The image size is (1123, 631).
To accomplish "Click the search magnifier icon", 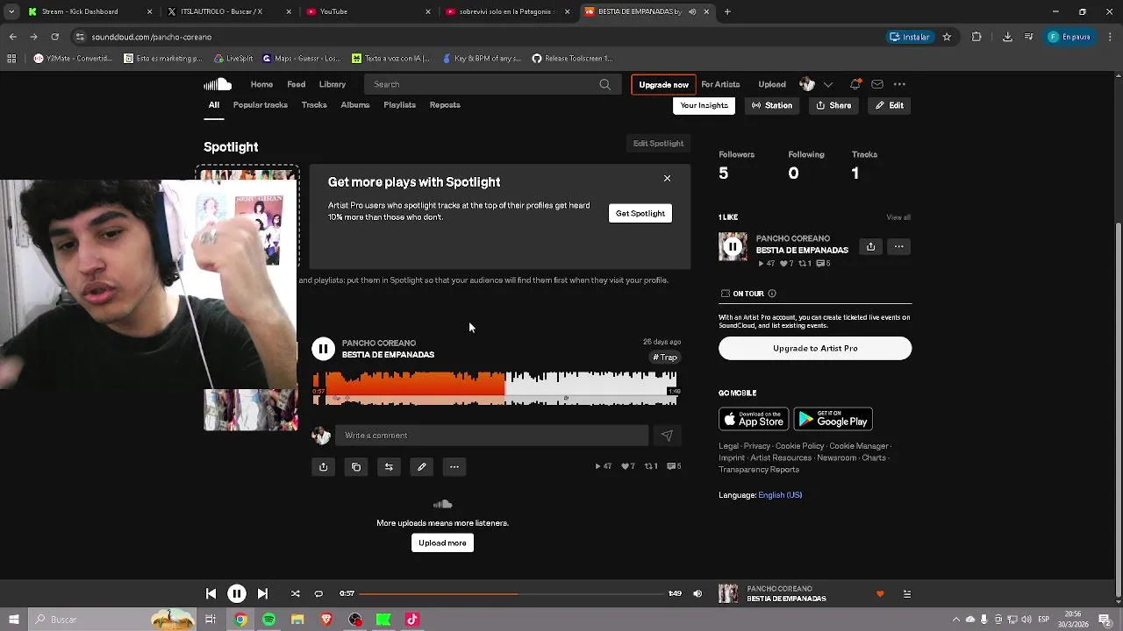I will tap(604, 84).
